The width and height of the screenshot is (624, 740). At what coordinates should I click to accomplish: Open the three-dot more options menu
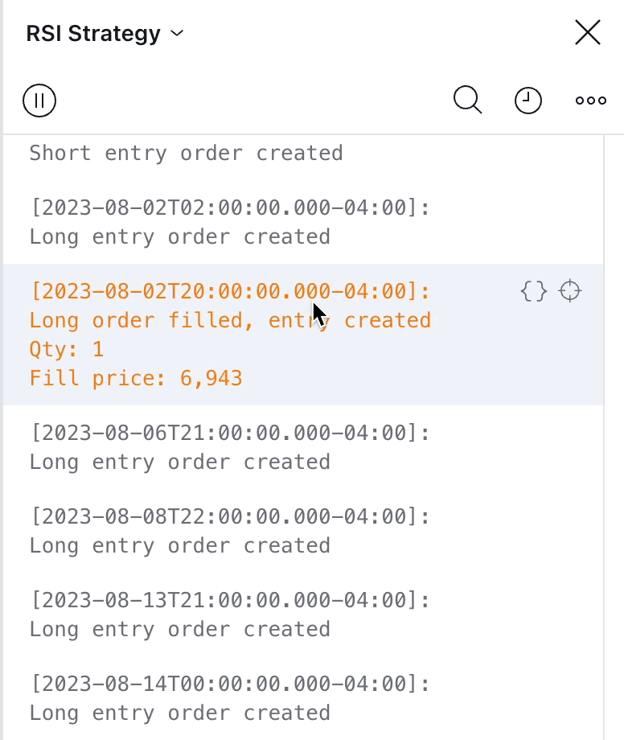(x=590, y=101)
